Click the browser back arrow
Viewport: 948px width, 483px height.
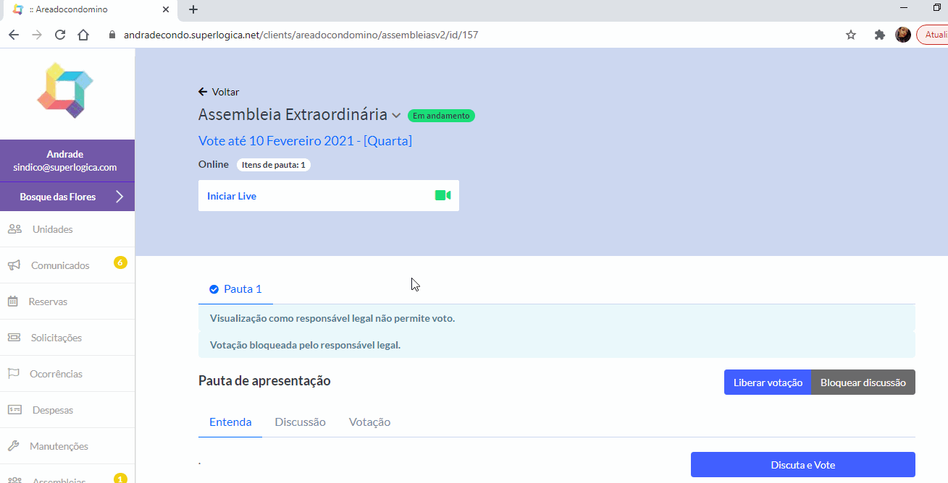coord(14,35)
